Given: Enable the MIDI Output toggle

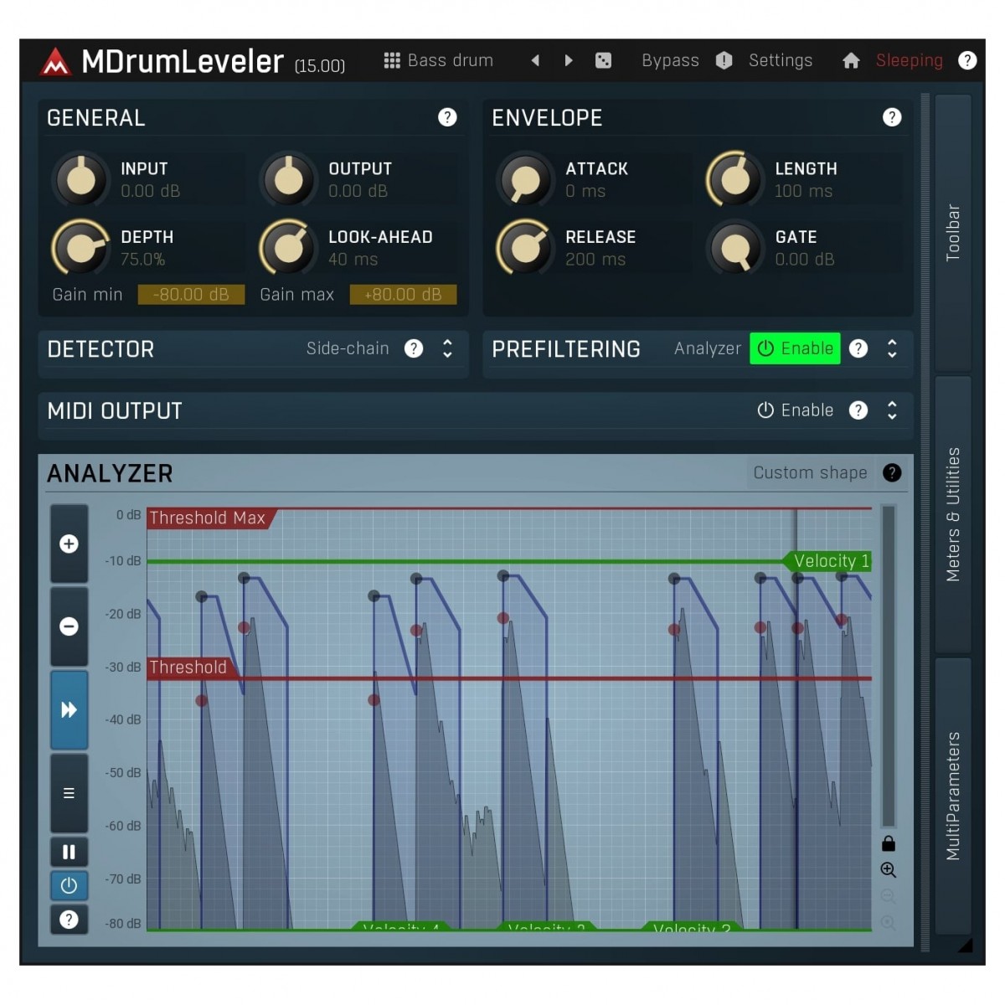Looking at the screenshot, I should coord(795,410).
